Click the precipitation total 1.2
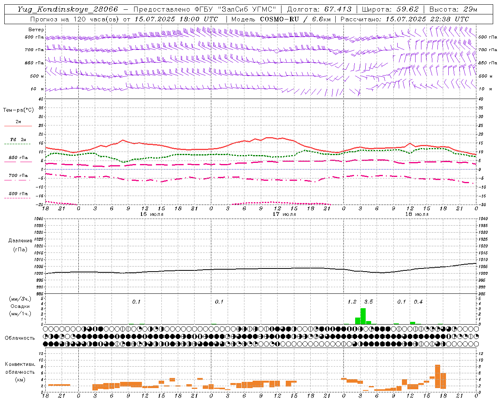This screenshot has height=399, width=499. (x=352, y=302)
